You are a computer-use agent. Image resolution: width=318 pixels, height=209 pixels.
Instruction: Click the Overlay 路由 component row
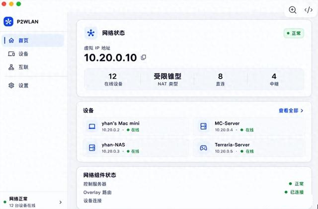coord(193,192)
